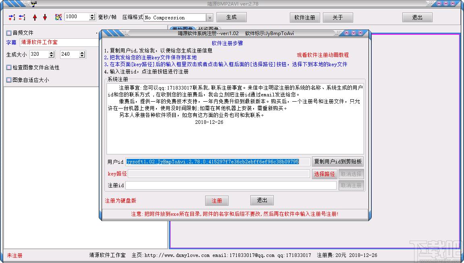Click the 软件注册步骤 heading

tap(227, 43)
